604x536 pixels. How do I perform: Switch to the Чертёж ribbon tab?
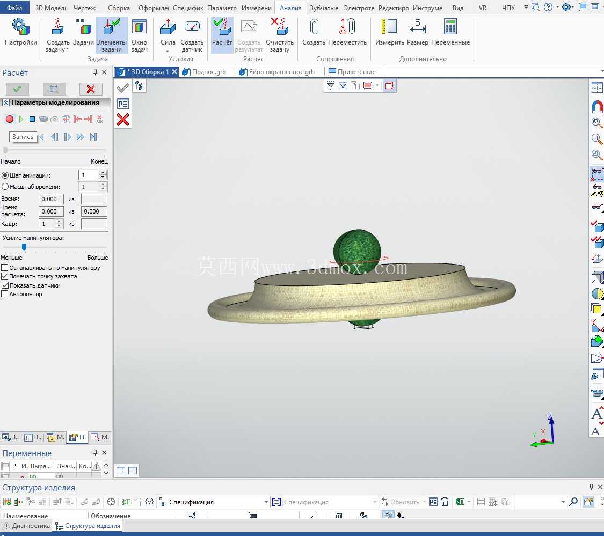click(84, 8)
